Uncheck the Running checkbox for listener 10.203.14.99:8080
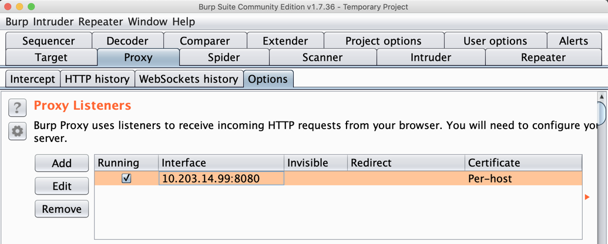The width and height of the screenshot is (608, 244). tap(126, 178)
